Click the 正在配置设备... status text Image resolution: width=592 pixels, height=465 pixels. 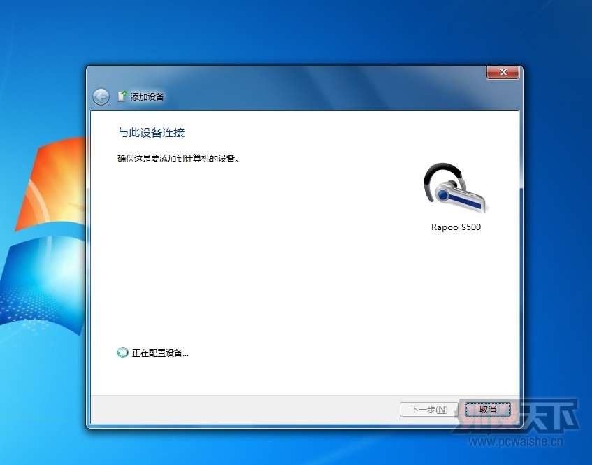(160, 353)
